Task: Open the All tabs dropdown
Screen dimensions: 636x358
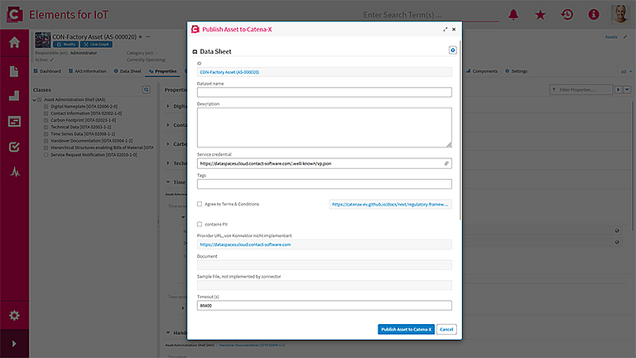Action: 626,72
